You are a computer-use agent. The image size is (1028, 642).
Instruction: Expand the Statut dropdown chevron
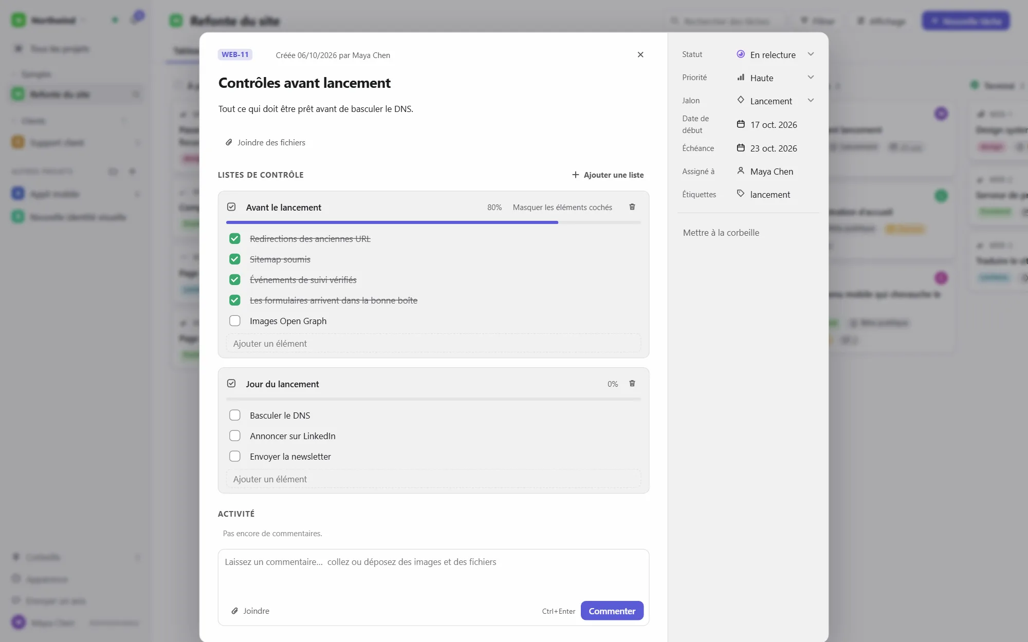pyautogui.click(x=811, y=54)
